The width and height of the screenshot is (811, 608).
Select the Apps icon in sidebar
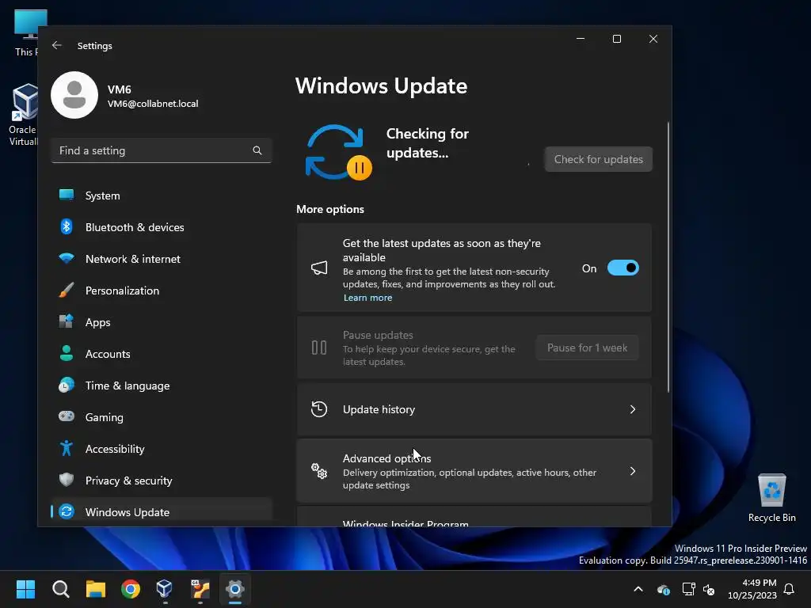(67, 321)
